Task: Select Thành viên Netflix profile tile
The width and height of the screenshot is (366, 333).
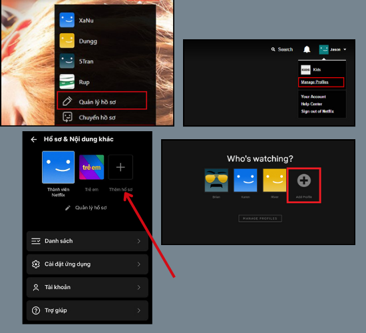Action: (58, 167)
